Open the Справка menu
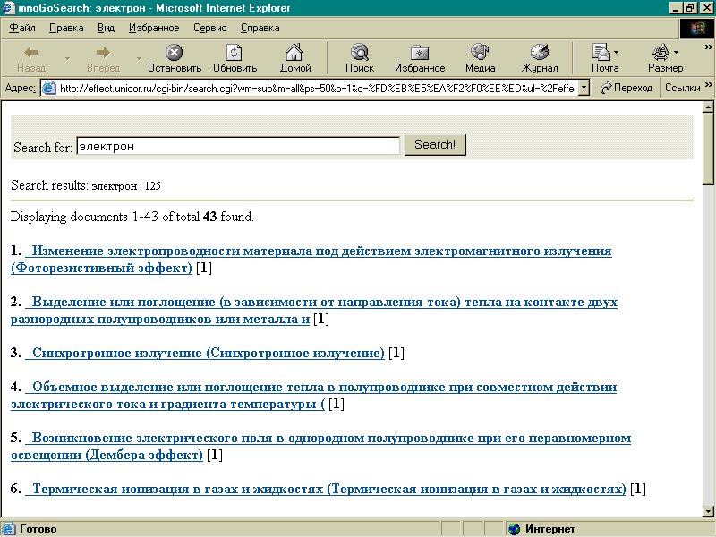 (x=260, y=28)
